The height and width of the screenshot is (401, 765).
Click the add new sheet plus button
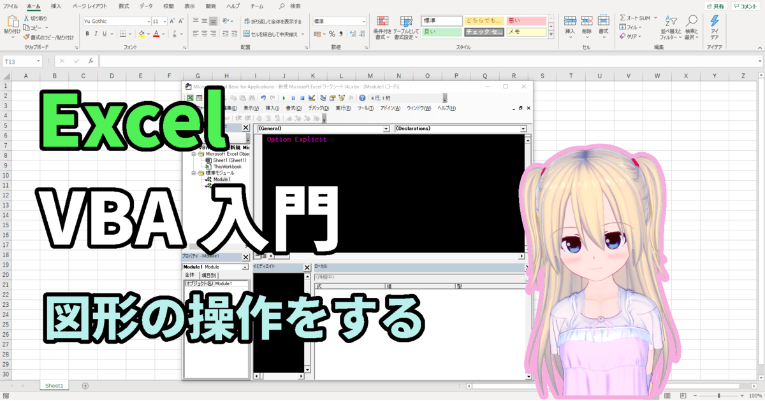(85, 386)
